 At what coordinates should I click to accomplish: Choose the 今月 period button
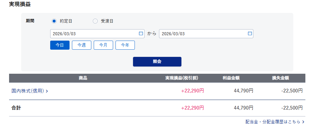103,45
